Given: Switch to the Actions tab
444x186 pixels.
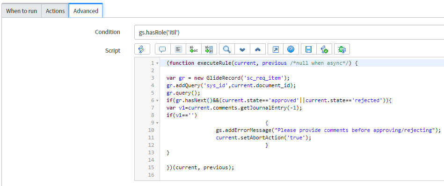Looking at the screenshot, I should tap(55, 11).
